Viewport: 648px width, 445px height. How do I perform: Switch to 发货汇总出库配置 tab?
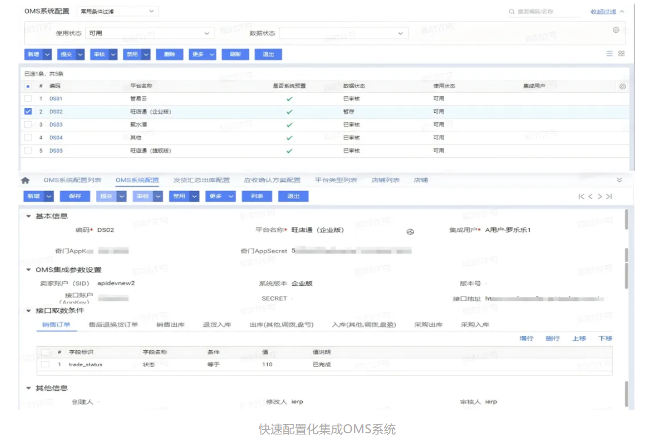click(x=201, y=180)
